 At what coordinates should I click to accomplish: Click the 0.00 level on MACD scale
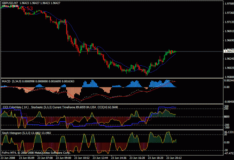click(227, 87)
